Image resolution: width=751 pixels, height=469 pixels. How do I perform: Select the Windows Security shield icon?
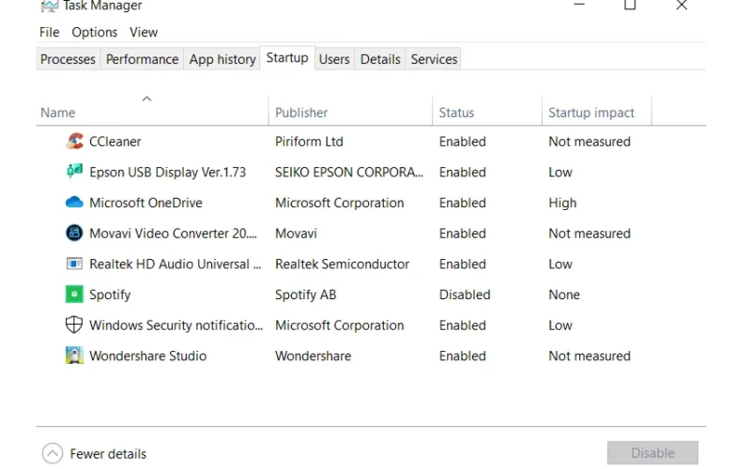[x=74, y=325]
